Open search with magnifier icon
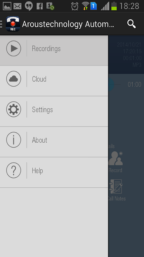This screenshot has width=144, height=257. (x=132, y=24)
